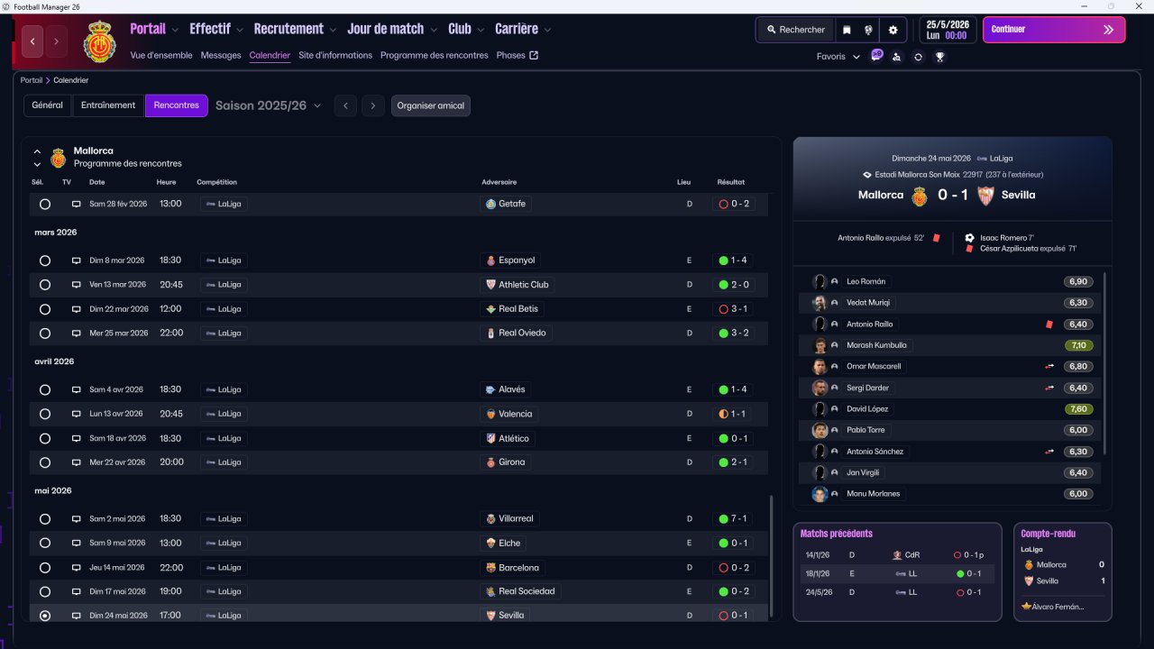Click the fixtures list vertical scrollbar
The image size is (1154, 649).
click(772, 556)
